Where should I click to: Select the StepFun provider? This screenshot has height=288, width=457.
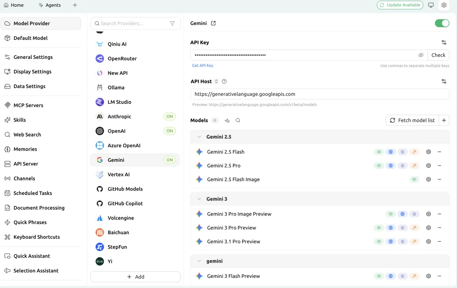coord(135,247)
